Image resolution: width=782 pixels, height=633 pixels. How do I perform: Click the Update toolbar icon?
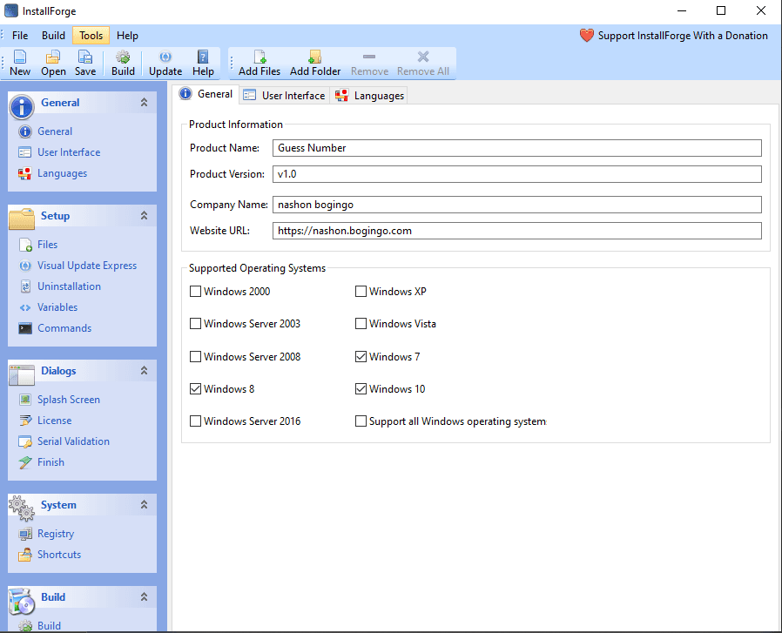click(165, 63)
